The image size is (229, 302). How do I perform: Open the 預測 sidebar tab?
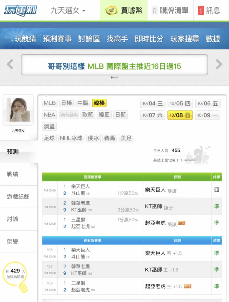point(19,152)
